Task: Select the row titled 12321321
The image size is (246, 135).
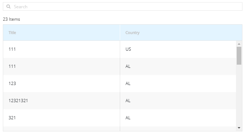Action: [119, 101]
